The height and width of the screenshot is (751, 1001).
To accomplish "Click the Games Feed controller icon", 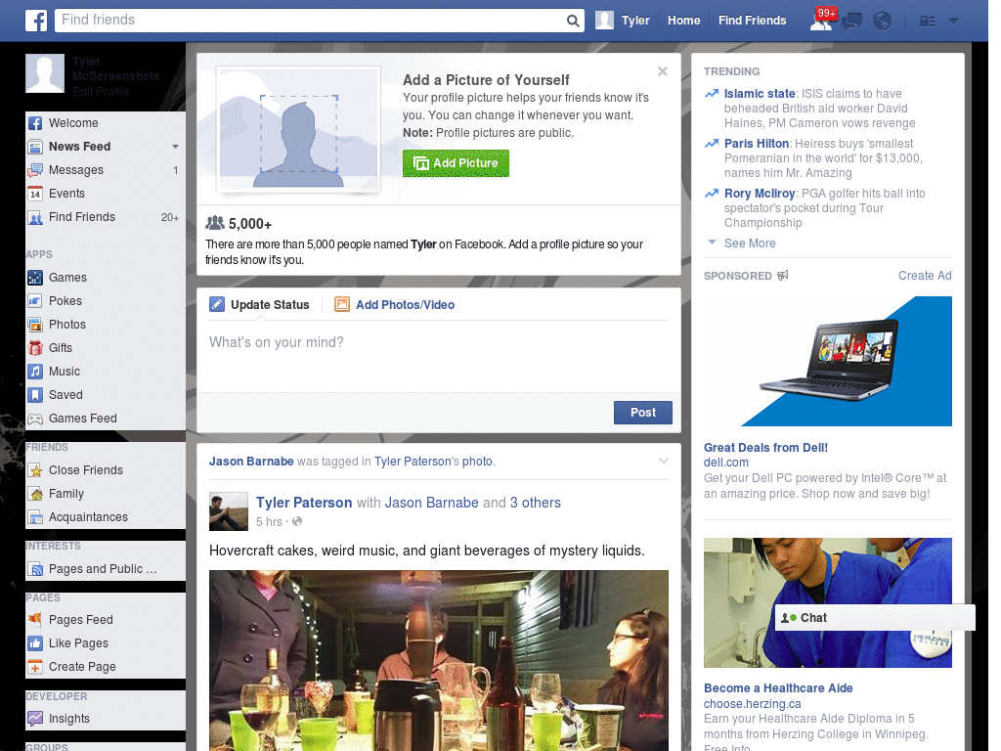I will [35, 419].
